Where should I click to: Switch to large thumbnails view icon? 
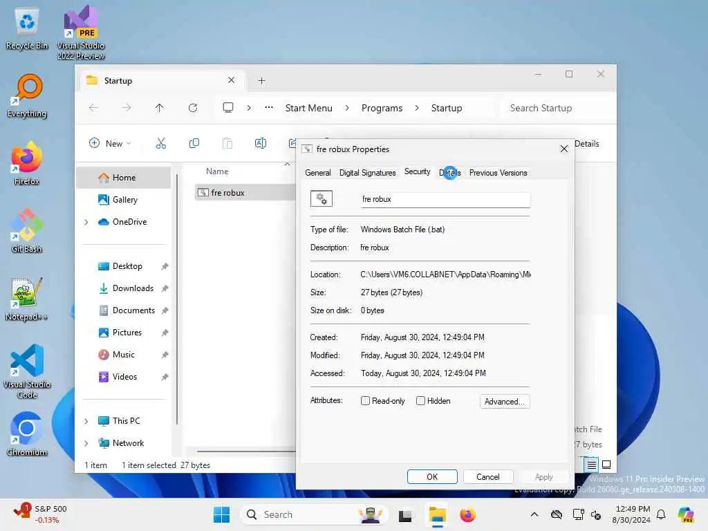[606, 465]
